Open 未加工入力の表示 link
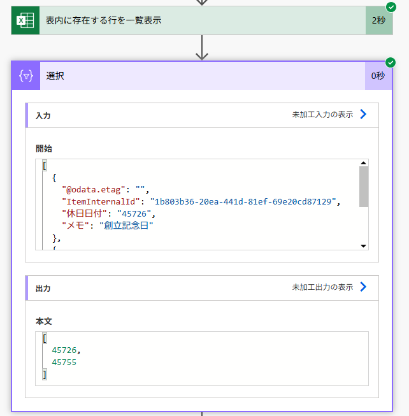 click(x=322, y=115)
